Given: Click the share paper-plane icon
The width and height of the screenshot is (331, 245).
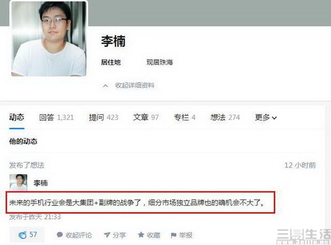Looking at the screenshot, I should click(107, 235).
